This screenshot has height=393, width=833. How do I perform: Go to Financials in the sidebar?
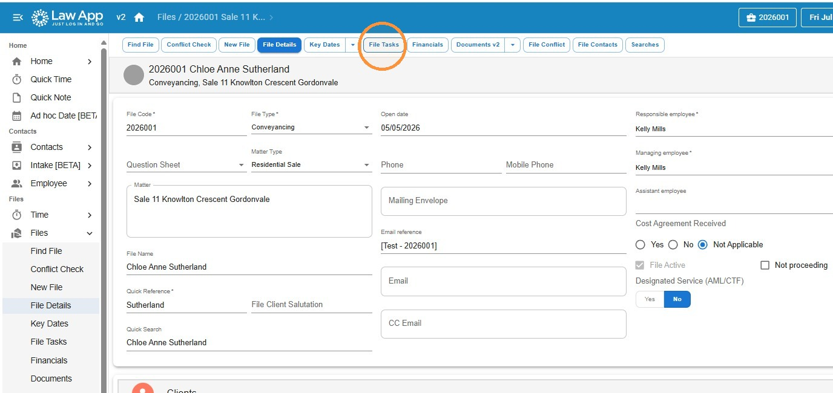51,360
